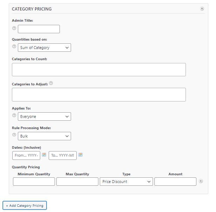Viewport: 216px width, 212px height.
Task: Open the Sum of Category dropdown
Action: coord(44,48)
